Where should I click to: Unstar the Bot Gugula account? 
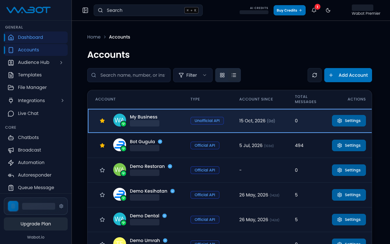click(102, 145)
